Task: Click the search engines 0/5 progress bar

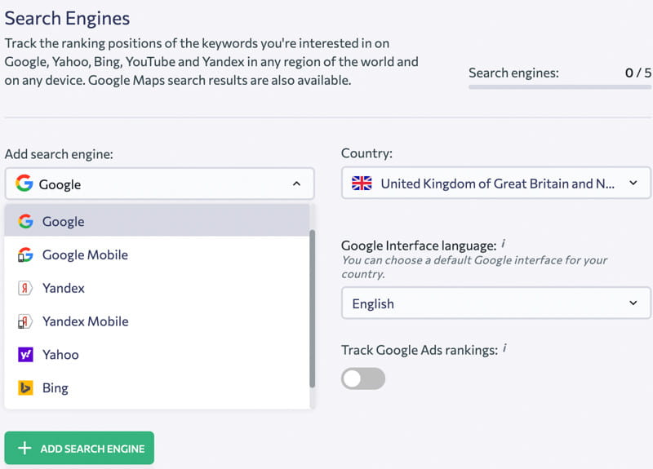Action: [x=560, y=87]
